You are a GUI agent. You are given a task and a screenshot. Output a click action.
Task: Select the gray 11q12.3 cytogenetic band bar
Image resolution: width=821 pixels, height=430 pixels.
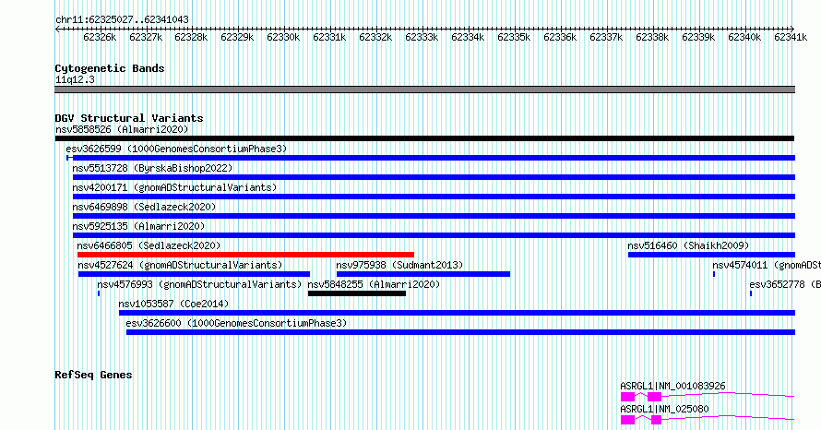point(424,90)
